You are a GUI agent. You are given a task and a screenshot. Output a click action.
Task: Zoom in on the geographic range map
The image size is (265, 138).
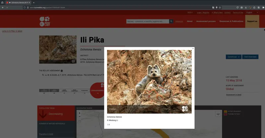point(79,113)
